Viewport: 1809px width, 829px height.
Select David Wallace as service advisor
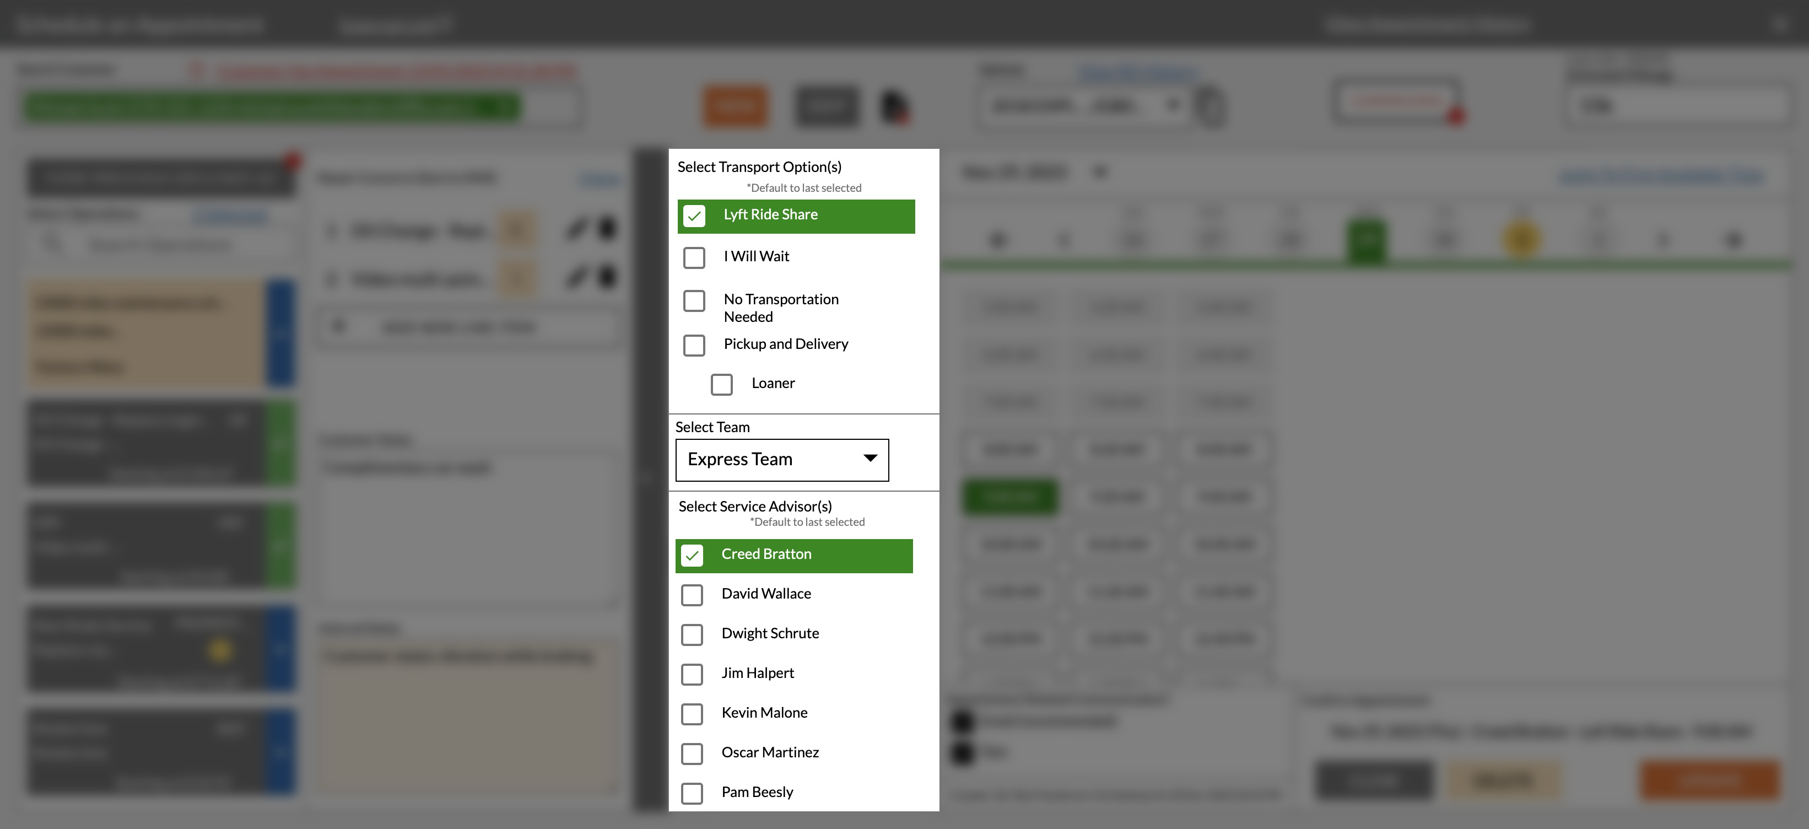coord(692,595)
